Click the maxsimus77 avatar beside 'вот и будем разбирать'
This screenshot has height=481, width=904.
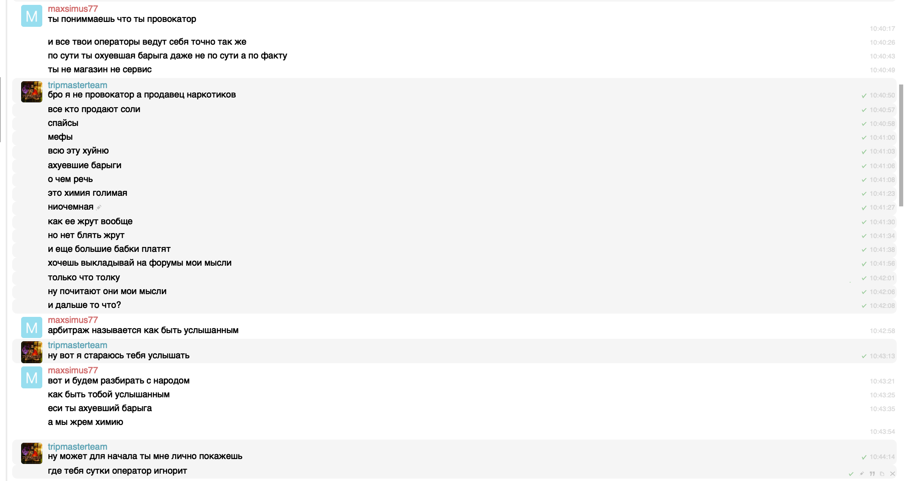point(32,378)
